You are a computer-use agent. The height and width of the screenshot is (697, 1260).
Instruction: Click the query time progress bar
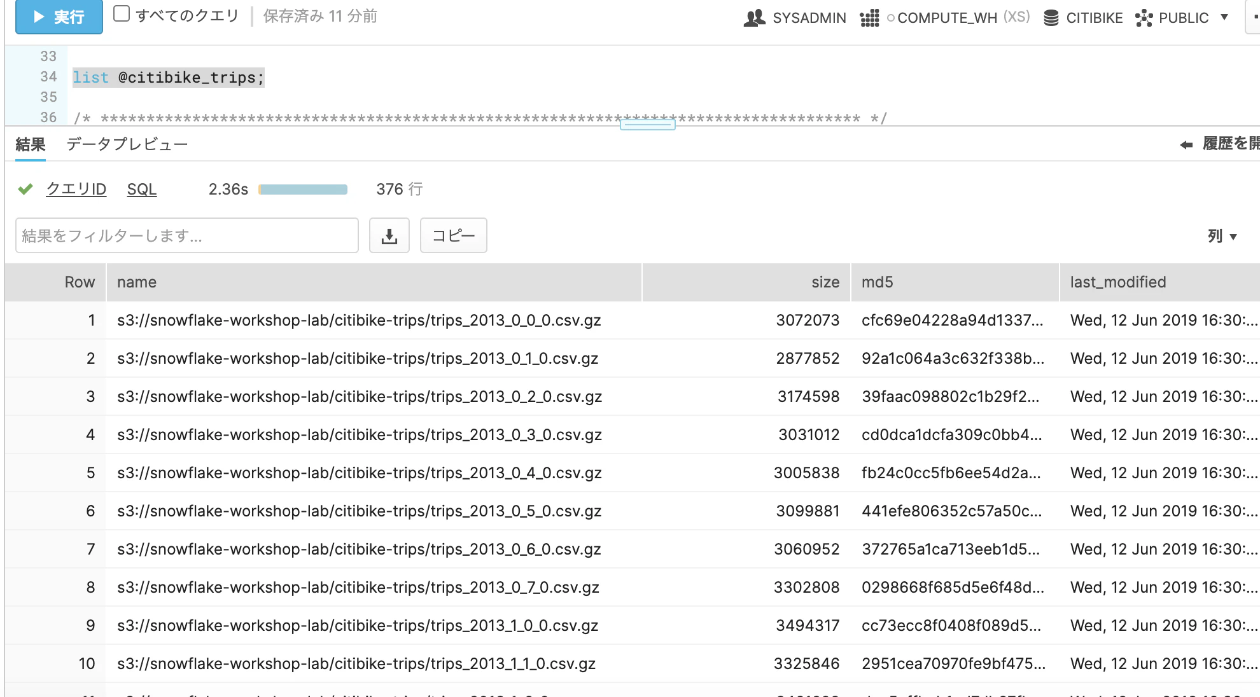coord(303,190)
